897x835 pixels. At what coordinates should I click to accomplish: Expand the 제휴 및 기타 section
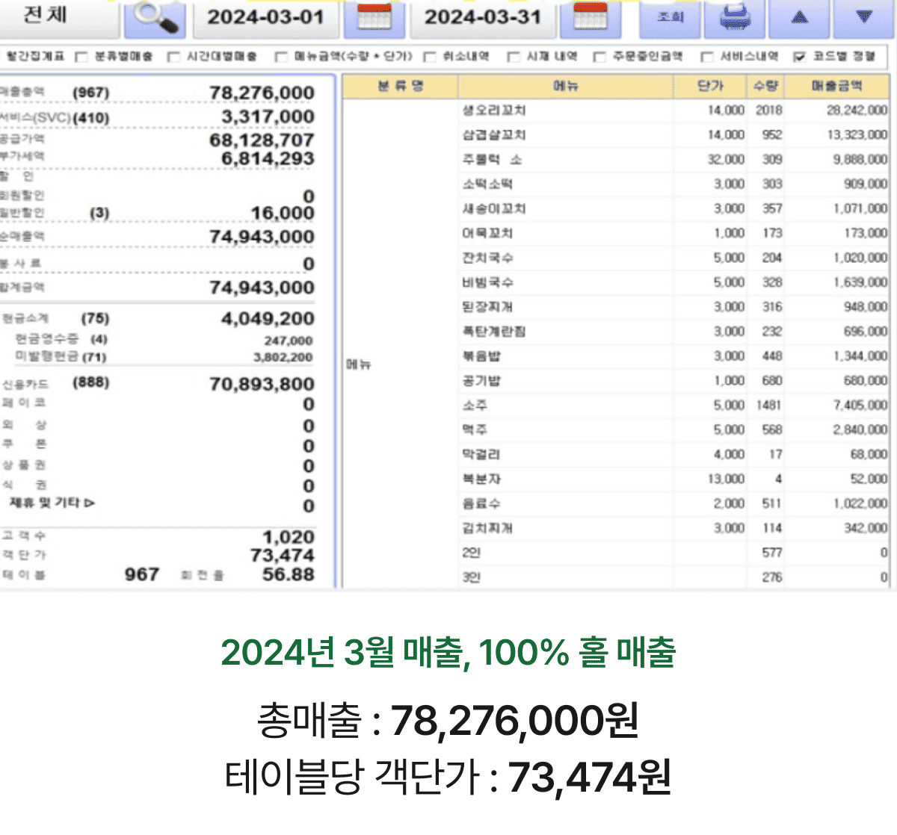point(52,503)
